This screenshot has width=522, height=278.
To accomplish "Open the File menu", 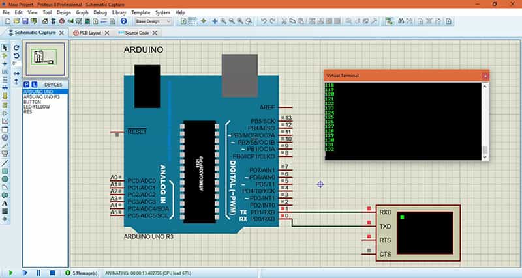I will [7, 12].
